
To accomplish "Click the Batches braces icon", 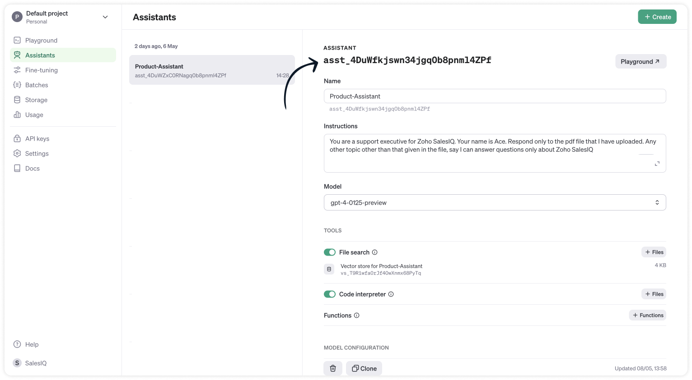I will pyautogui.click(x=17, y=85).
